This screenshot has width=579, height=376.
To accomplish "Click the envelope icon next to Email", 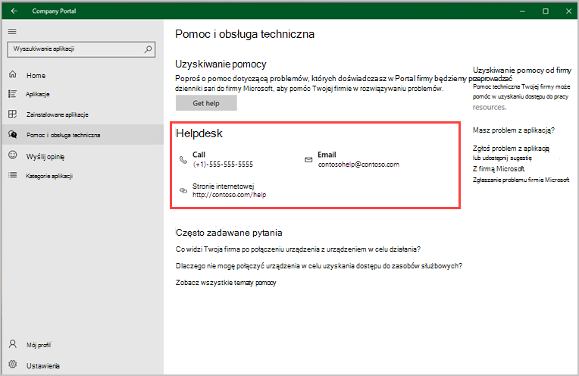I will (308, 159).
